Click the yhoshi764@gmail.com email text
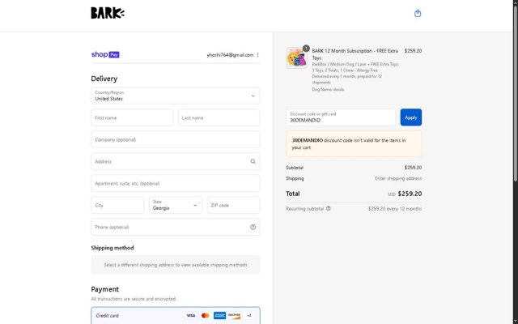The image size is (518, 324). 230,55
